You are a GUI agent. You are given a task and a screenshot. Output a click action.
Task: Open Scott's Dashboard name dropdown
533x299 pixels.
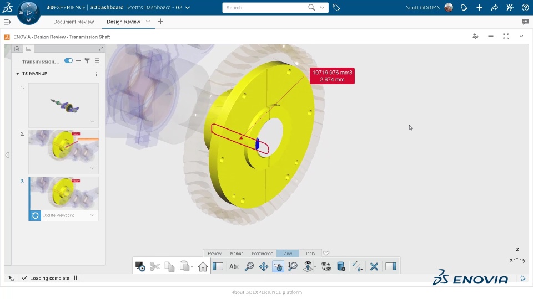188,7
